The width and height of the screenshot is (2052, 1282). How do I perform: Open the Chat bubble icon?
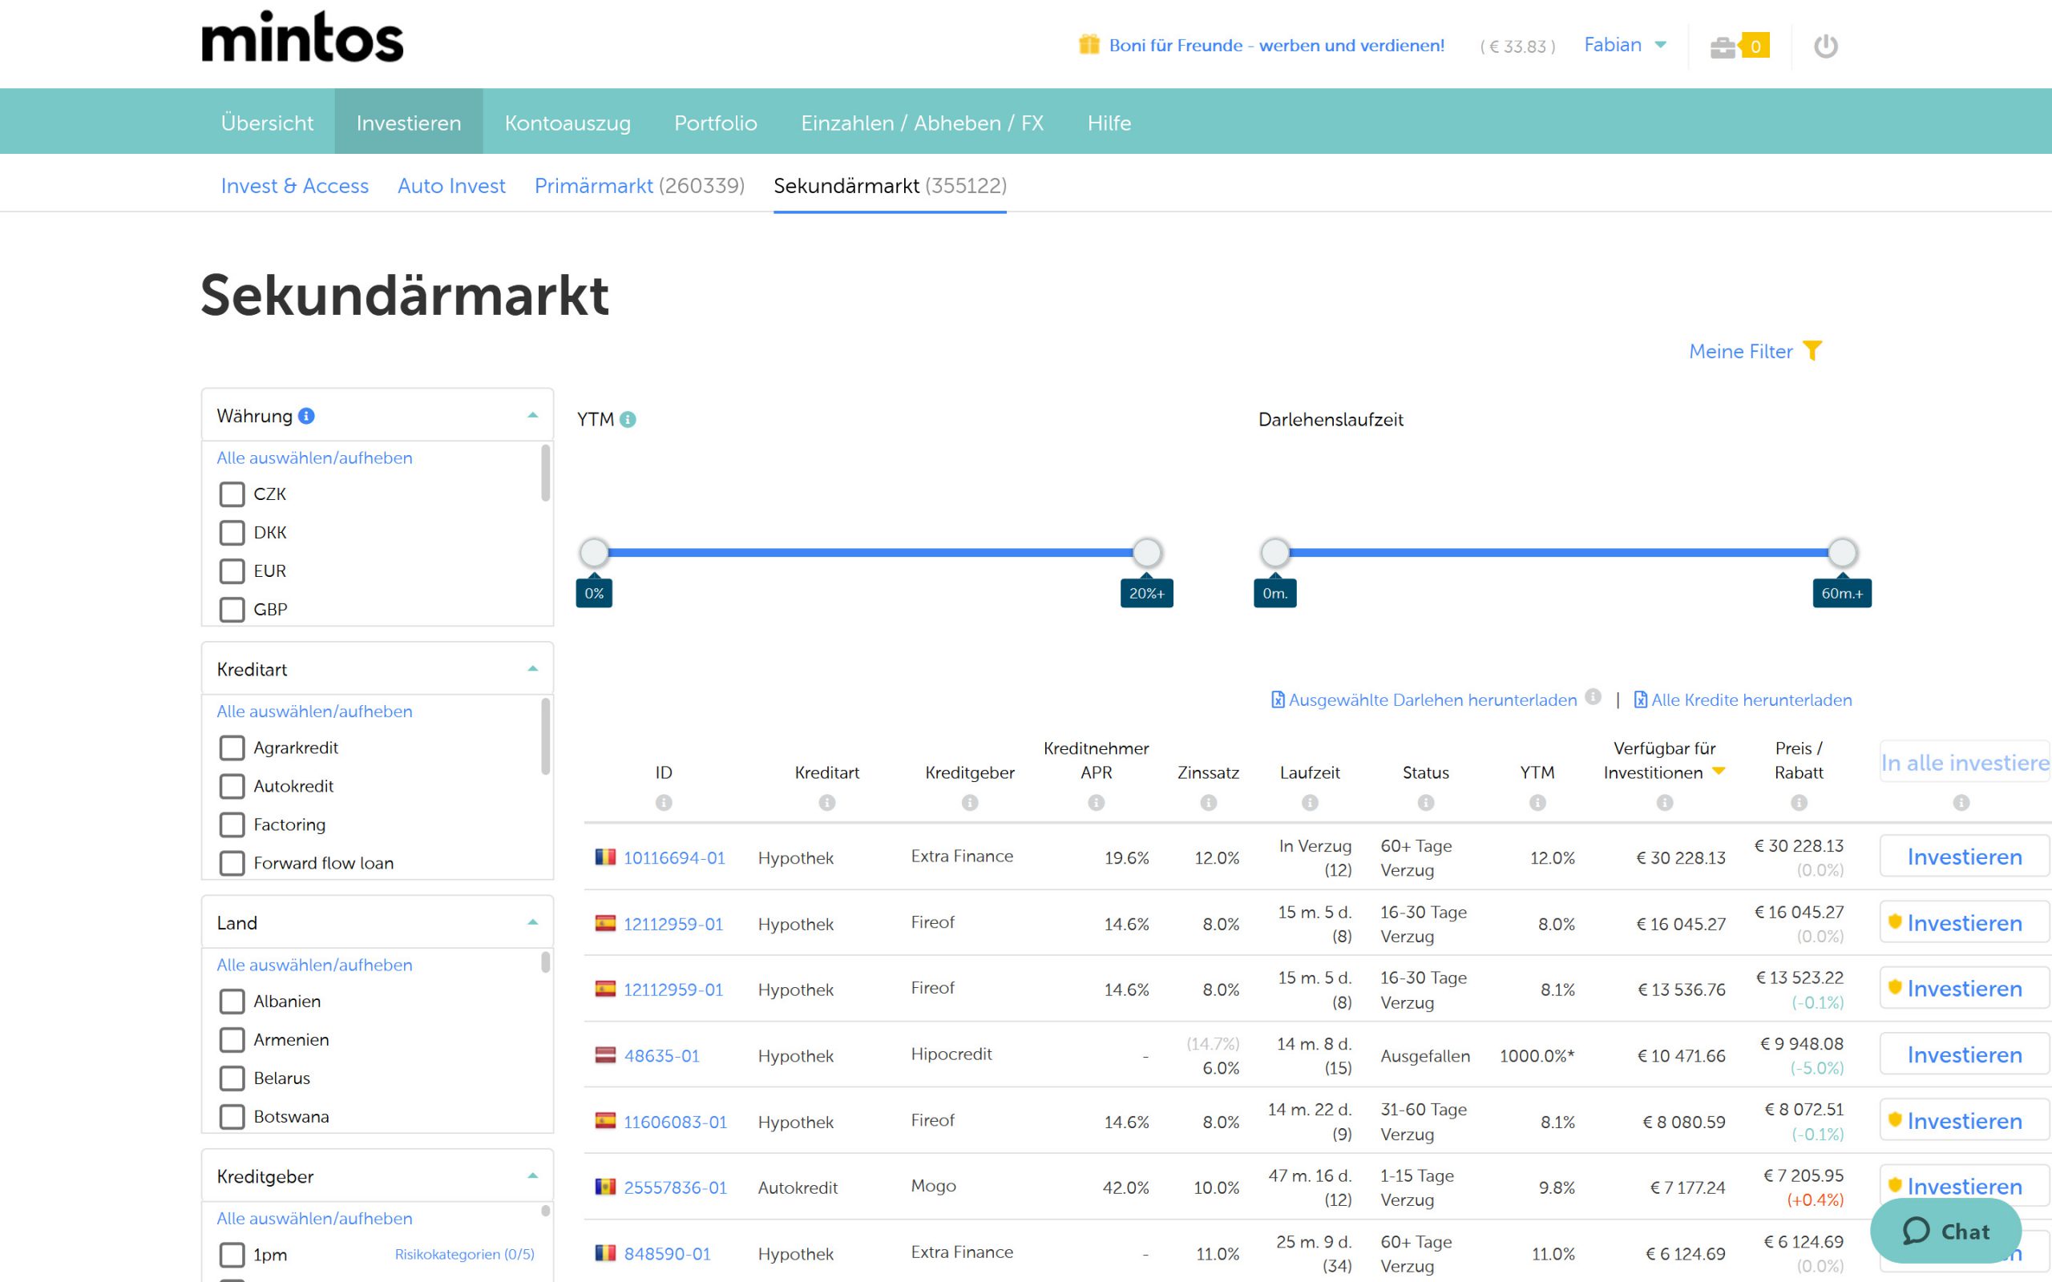click(1918, 1232)
